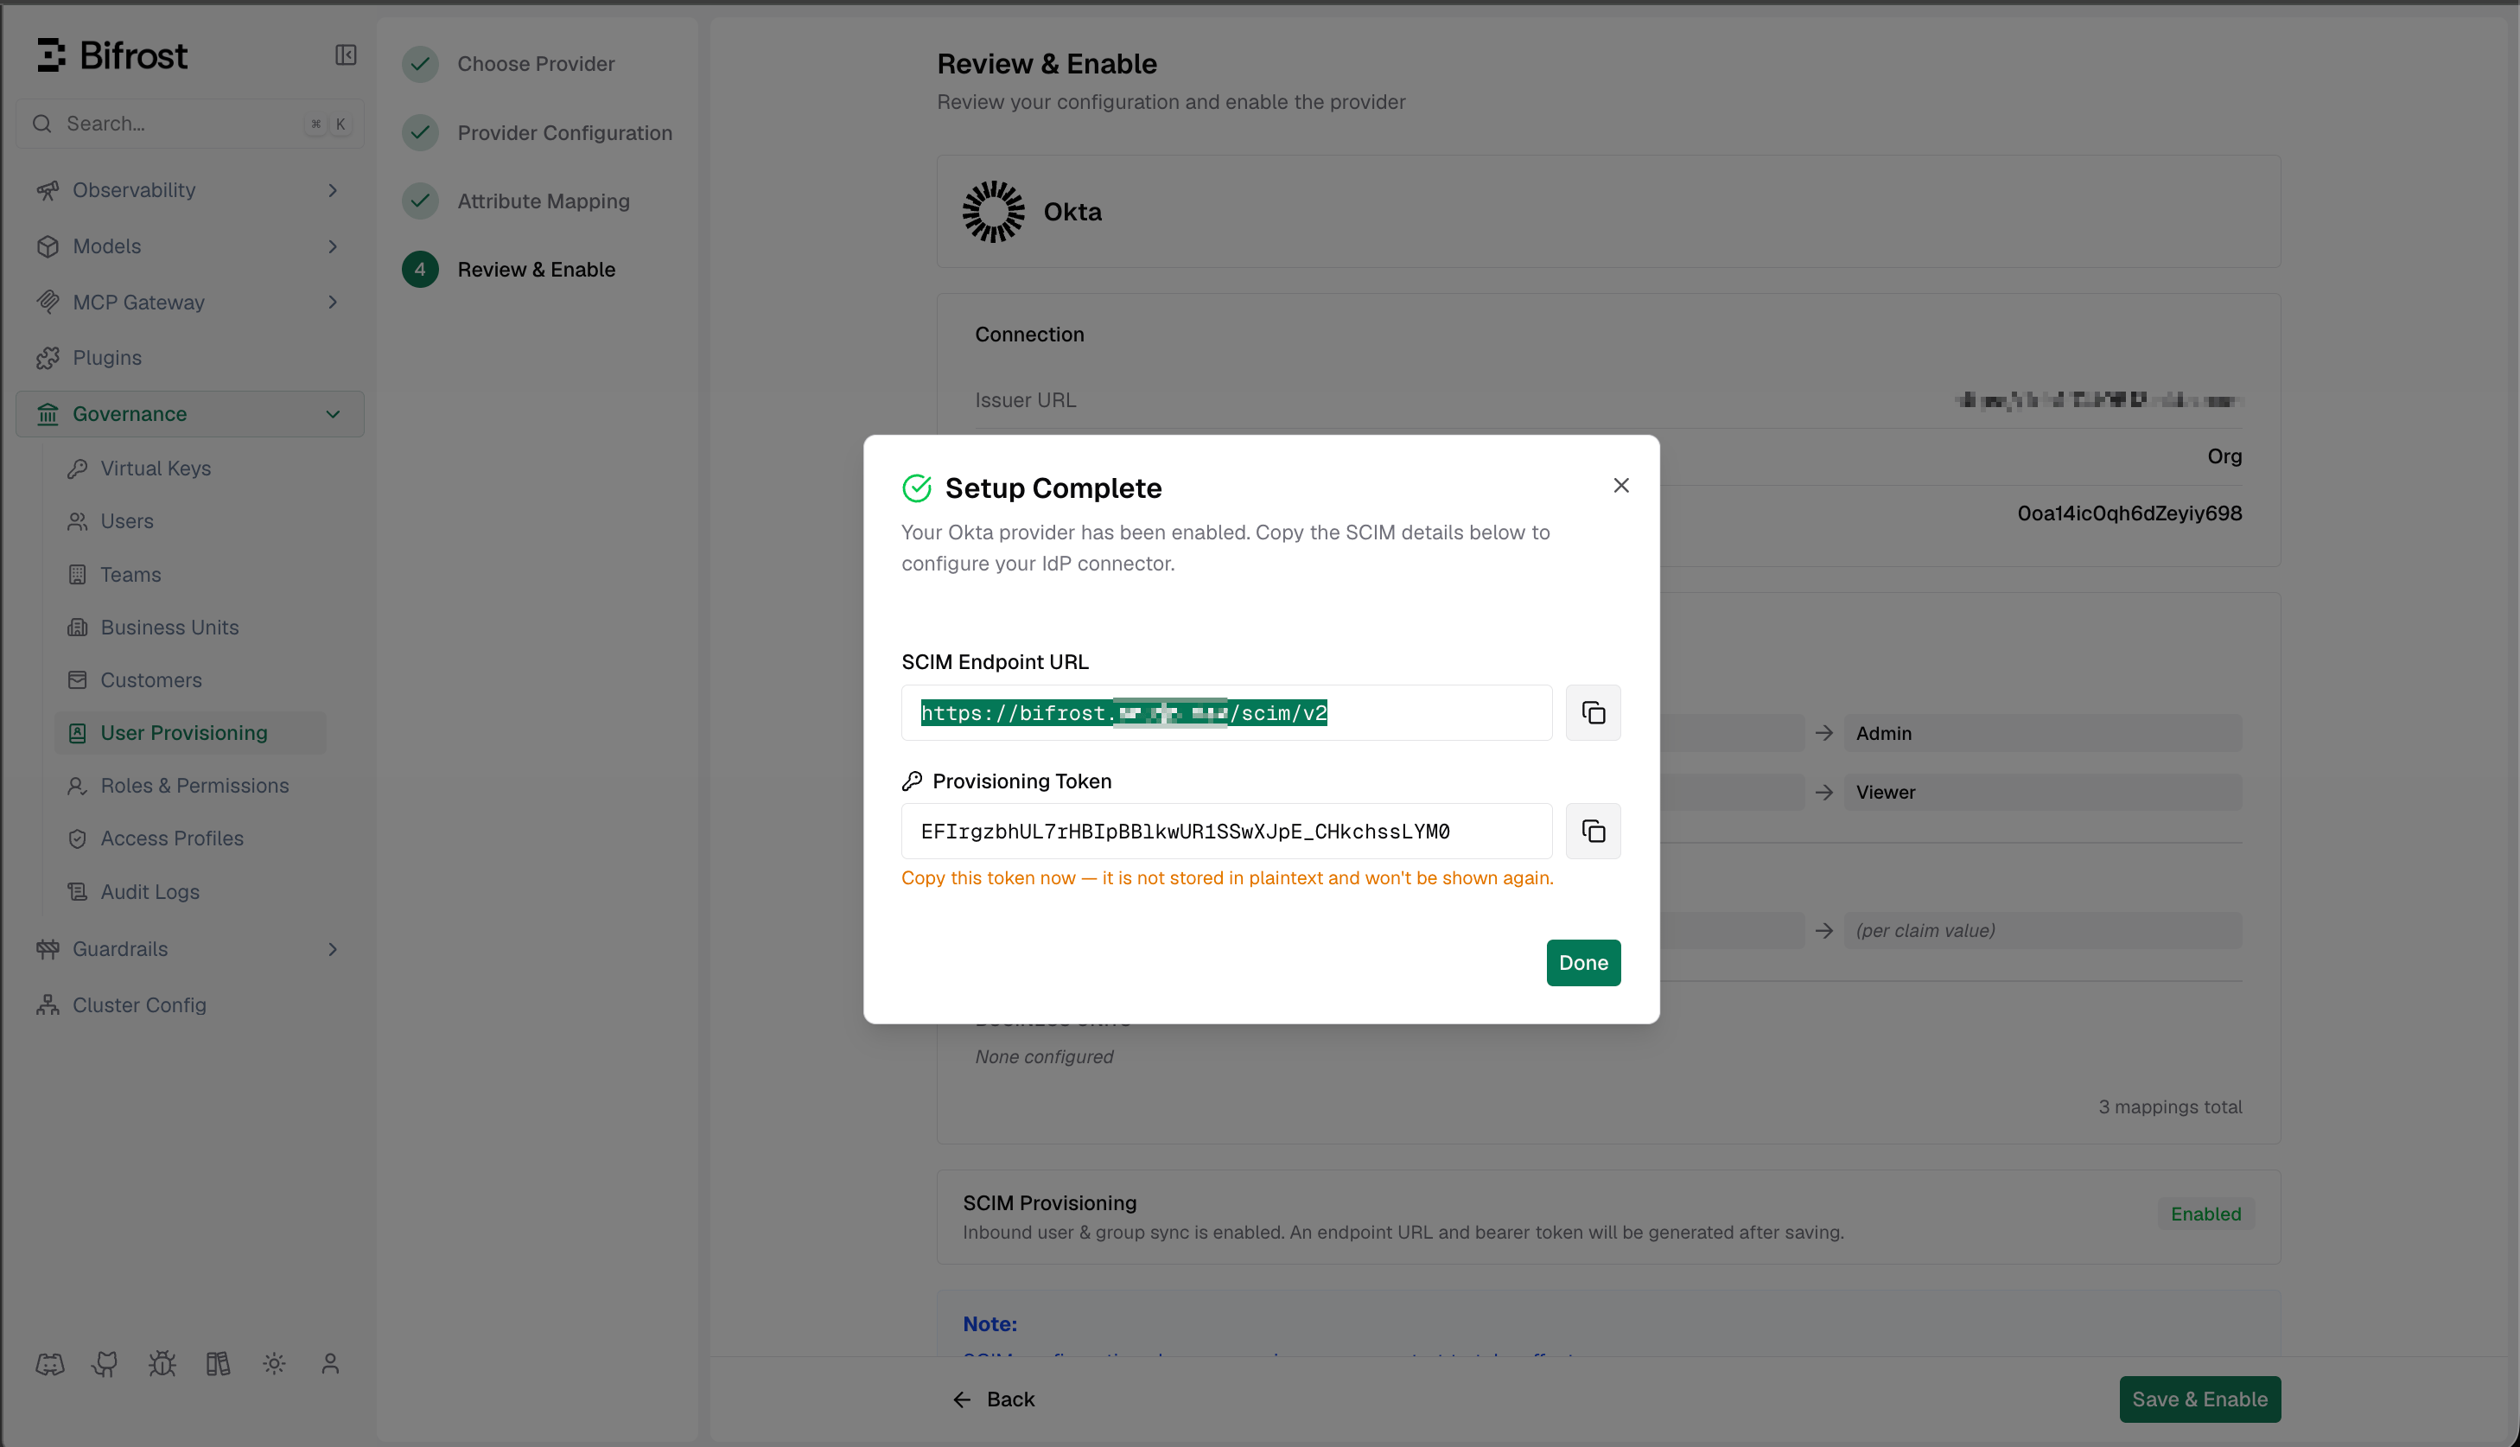Click Save & Enable button

2199,1399
